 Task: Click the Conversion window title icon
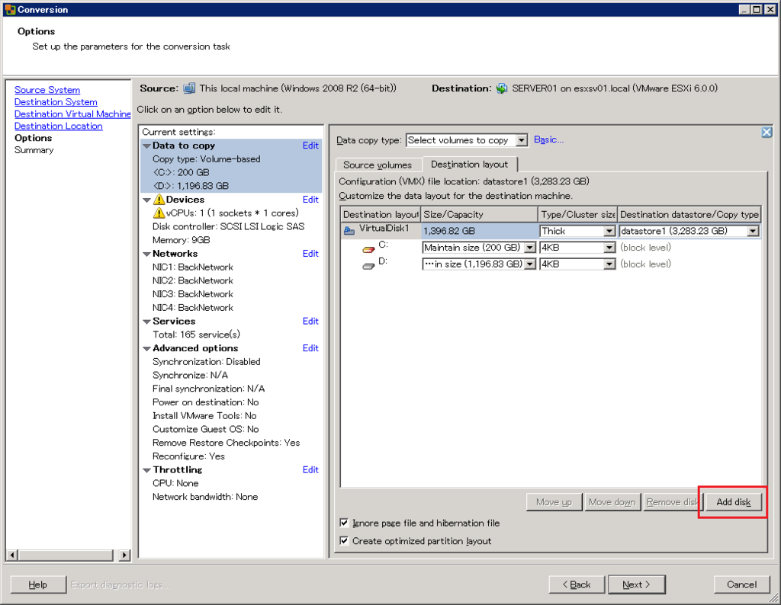tap(10, 9)
